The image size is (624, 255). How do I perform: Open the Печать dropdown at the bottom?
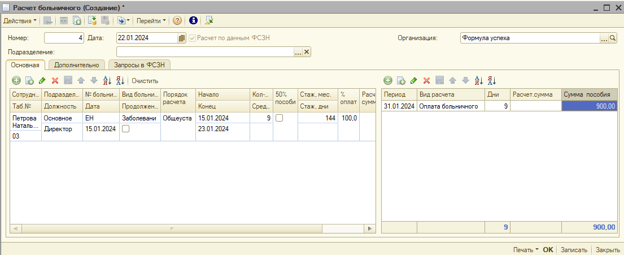(525, 249)
